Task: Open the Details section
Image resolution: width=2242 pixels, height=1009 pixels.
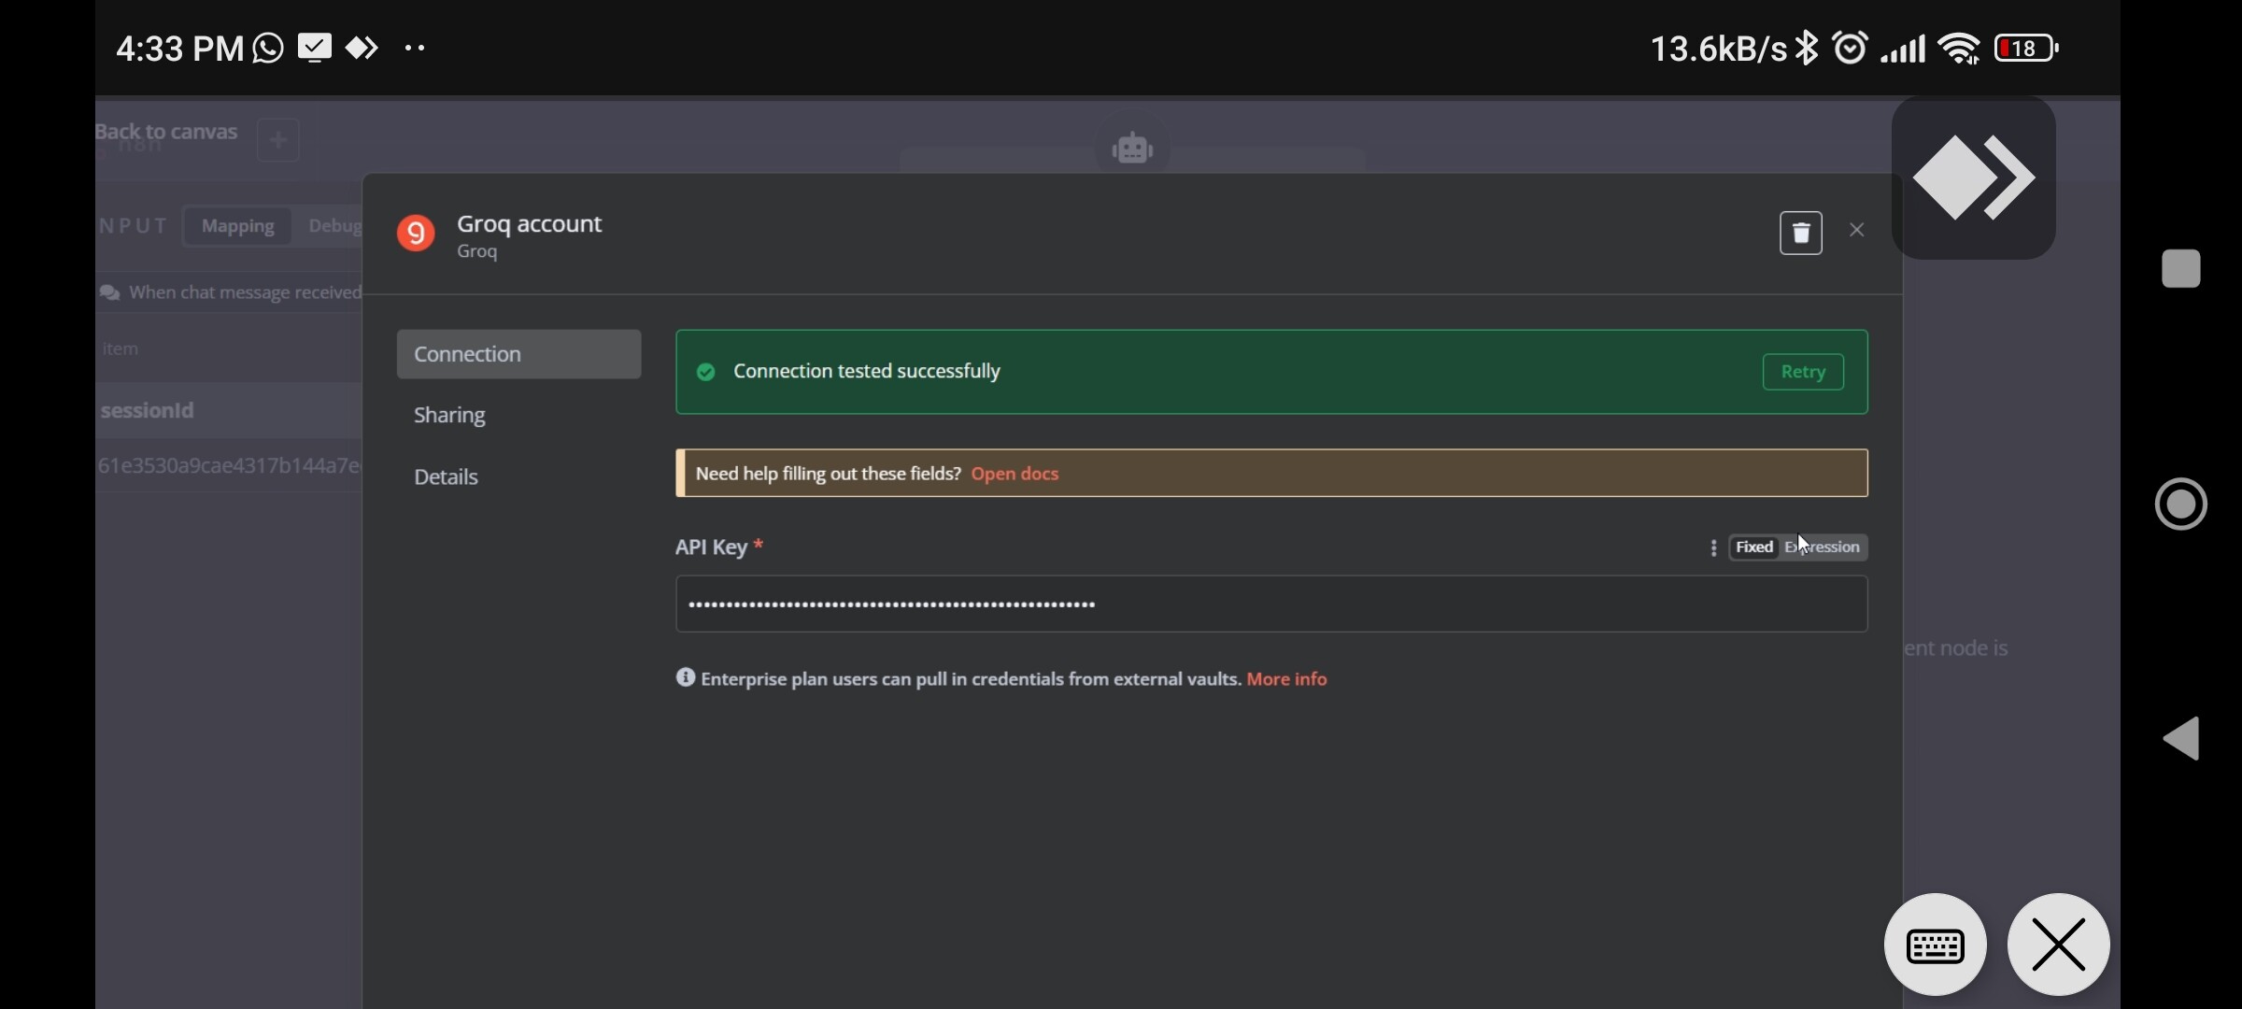Action: (x=446, y=477)
